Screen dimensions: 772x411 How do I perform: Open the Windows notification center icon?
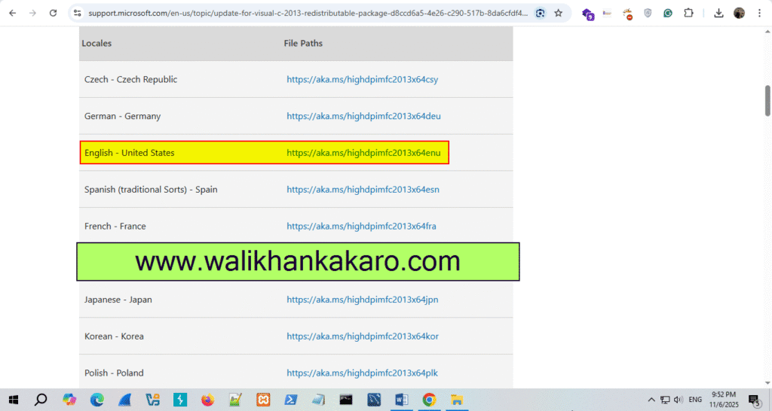[753, 400]
